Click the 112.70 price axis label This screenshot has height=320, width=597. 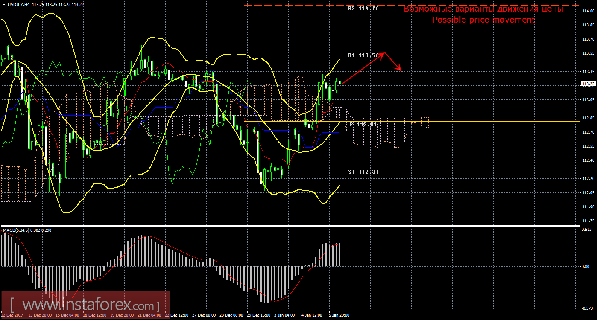[588, 132]
